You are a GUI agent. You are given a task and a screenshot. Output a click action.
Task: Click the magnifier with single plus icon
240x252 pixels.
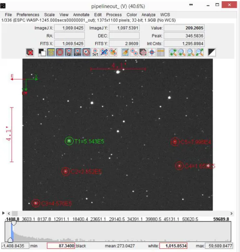[182, 52]
